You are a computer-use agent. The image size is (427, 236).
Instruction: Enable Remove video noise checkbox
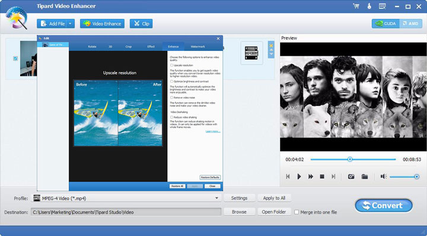click(x=171, y=98)
